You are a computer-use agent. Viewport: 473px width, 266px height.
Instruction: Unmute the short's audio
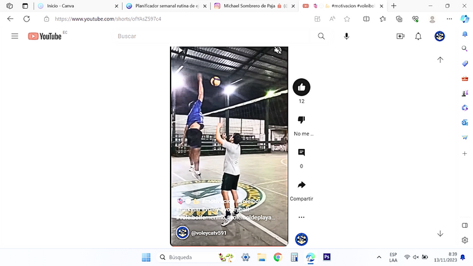coord(278,50)
